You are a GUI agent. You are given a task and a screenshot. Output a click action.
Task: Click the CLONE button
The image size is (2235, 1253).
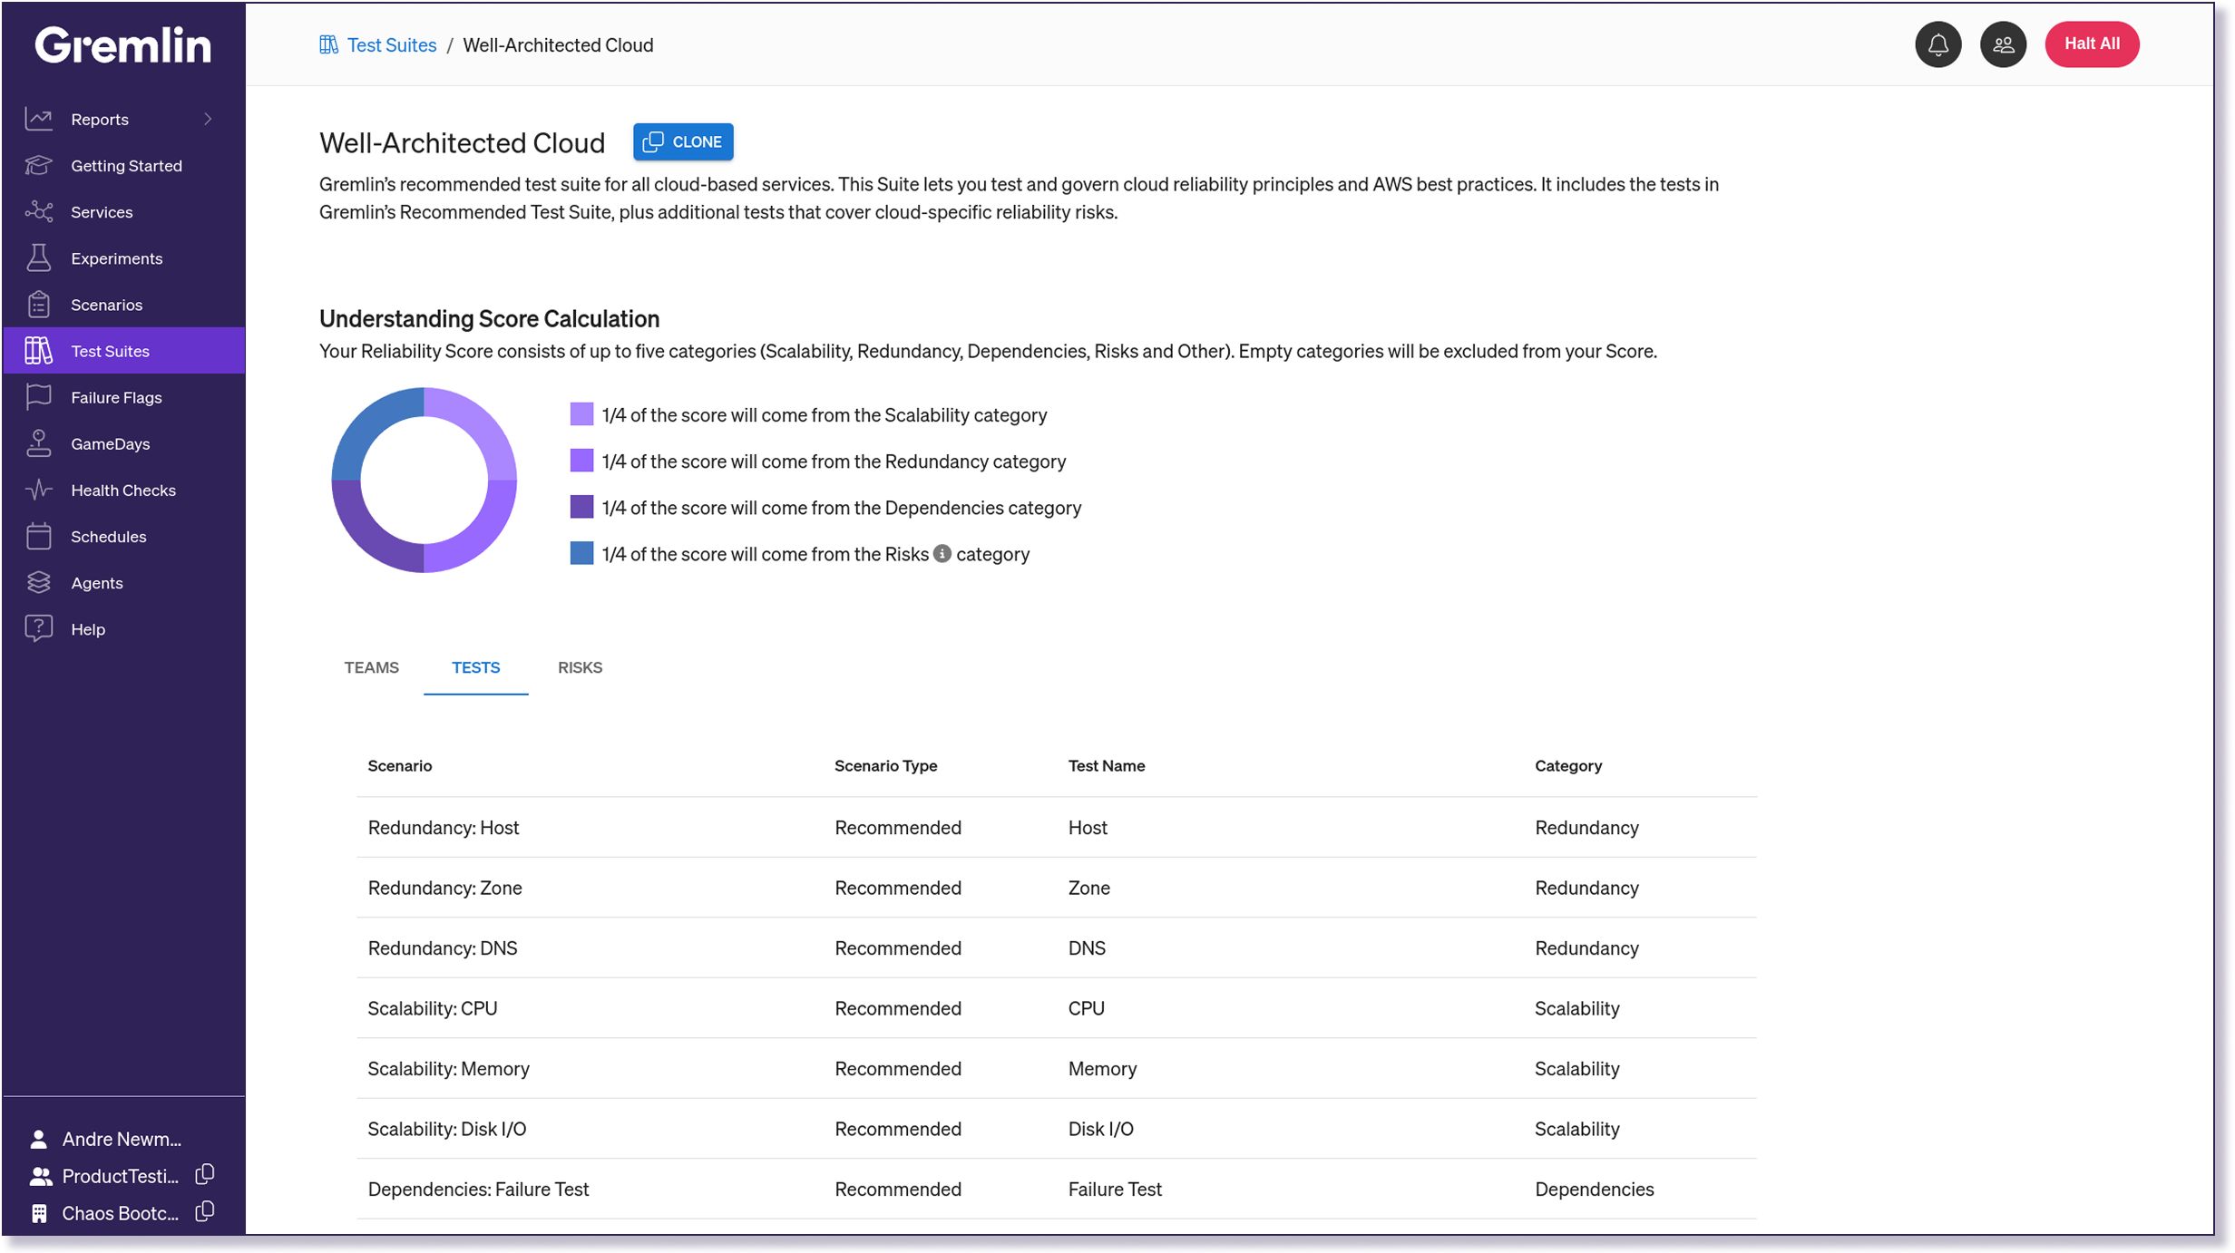click(683, 141)
